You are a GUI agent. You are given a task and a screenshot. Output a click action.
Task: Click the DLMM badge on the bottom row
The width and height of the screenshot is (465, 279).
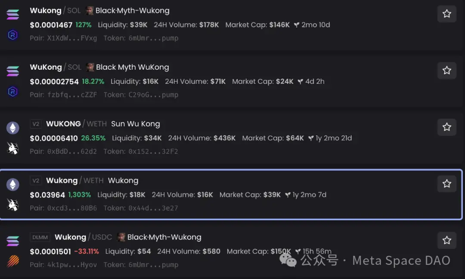[x=40, y=237]
